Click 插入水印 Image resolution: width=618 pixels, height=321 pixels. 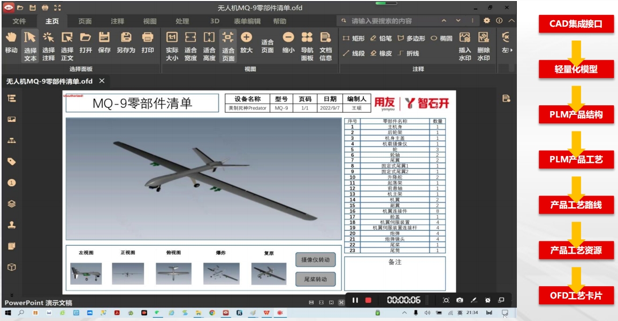464,46
